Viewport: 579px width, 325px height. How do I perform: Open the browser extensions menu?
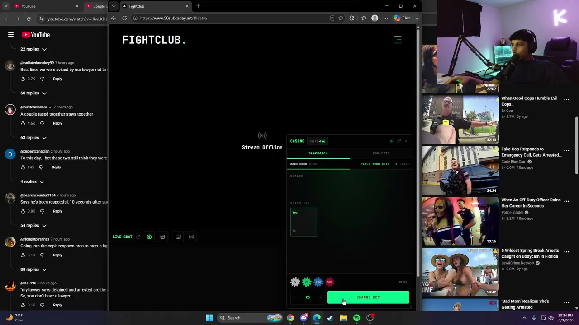click(x=351, y=18)
